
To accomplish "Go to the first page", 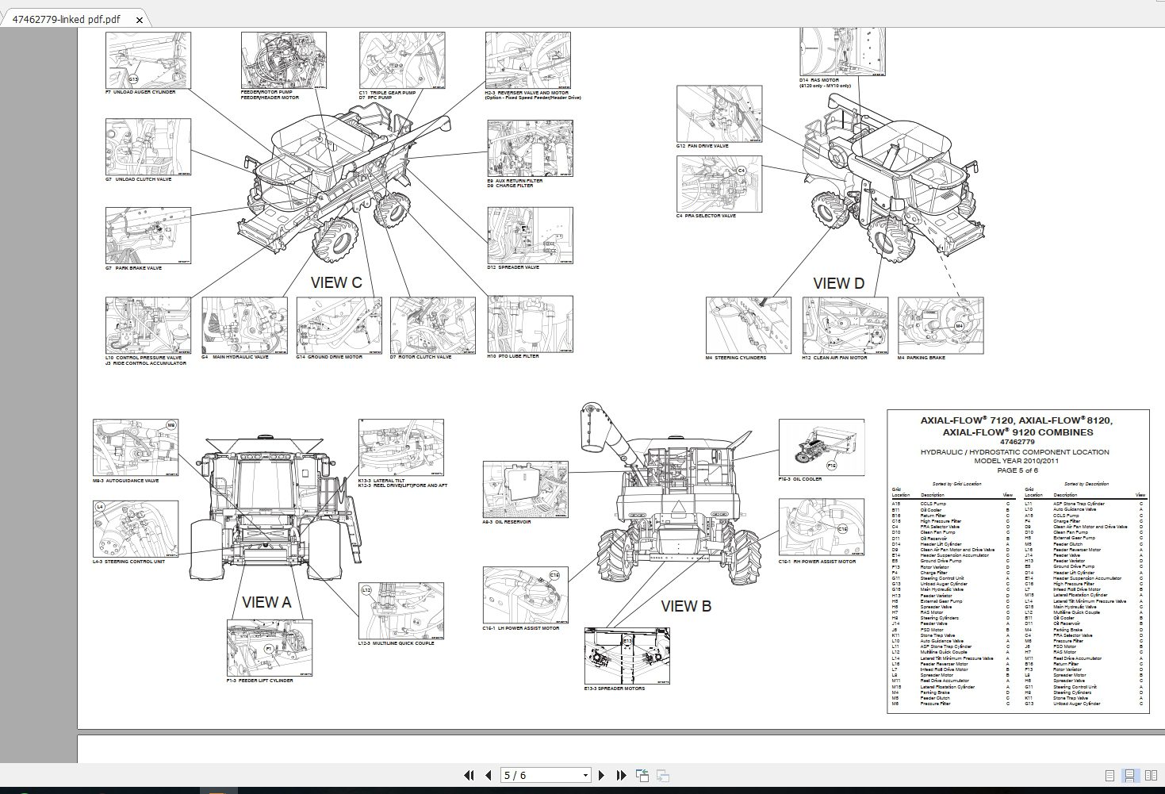I will click(469, 775).
